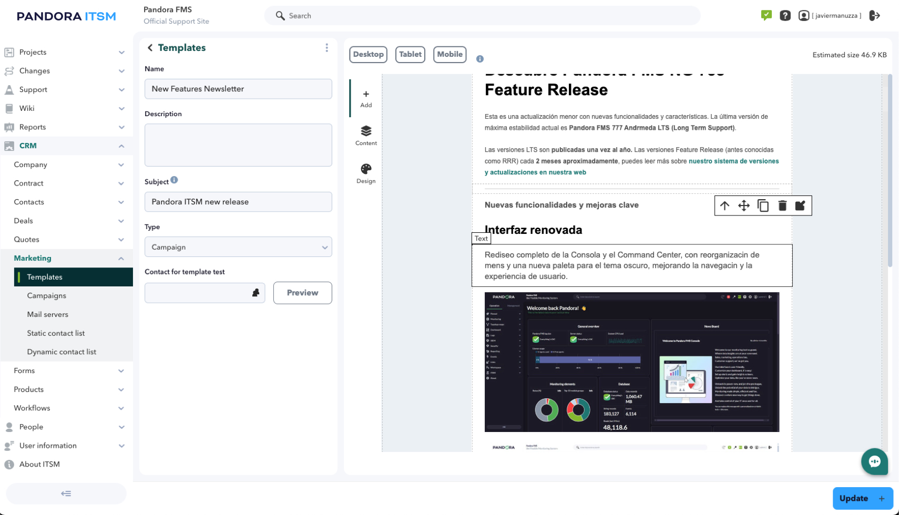899x515 pixels.
Task: Open Static contact list menu item
Action: click(x=56, y=333)
